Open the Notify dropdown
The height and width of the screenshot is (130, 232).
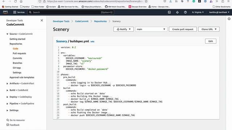[124, 29]
